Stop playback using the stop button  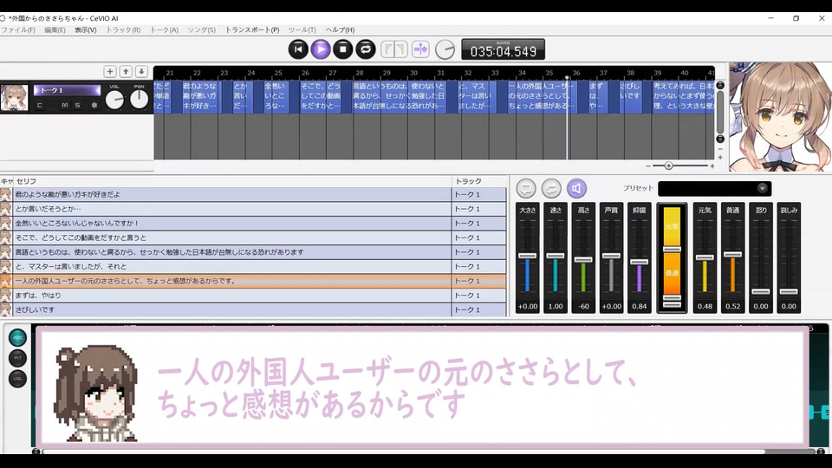pos(343,49)
